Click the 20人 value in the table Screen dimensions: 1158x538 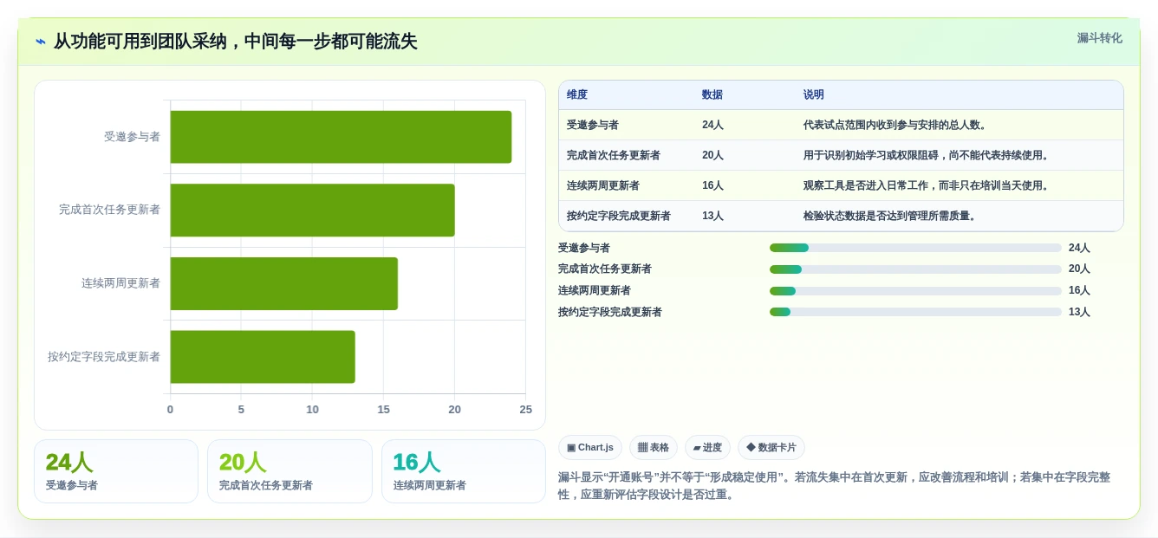[712, 155]
